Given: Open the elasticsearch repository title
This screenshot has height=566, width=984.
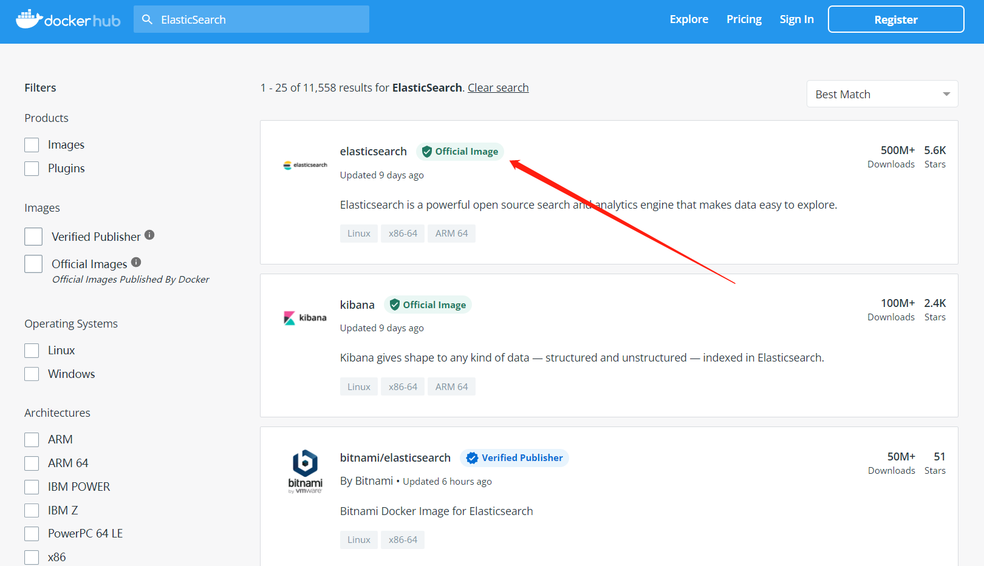Looking at the screenshot, I should (x=374, y=152).
